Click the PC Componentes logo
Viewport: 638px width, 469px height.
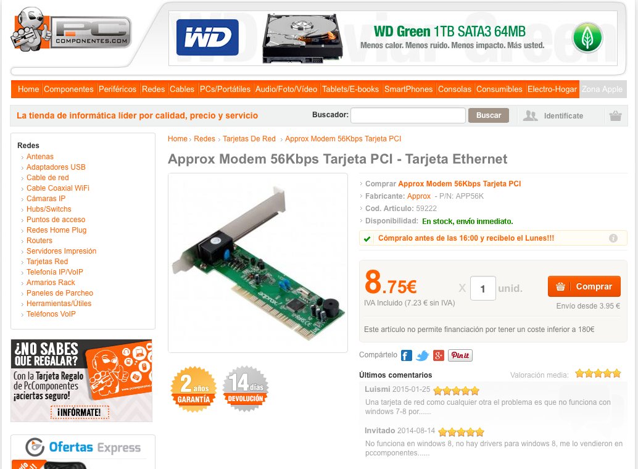[71, 30]
